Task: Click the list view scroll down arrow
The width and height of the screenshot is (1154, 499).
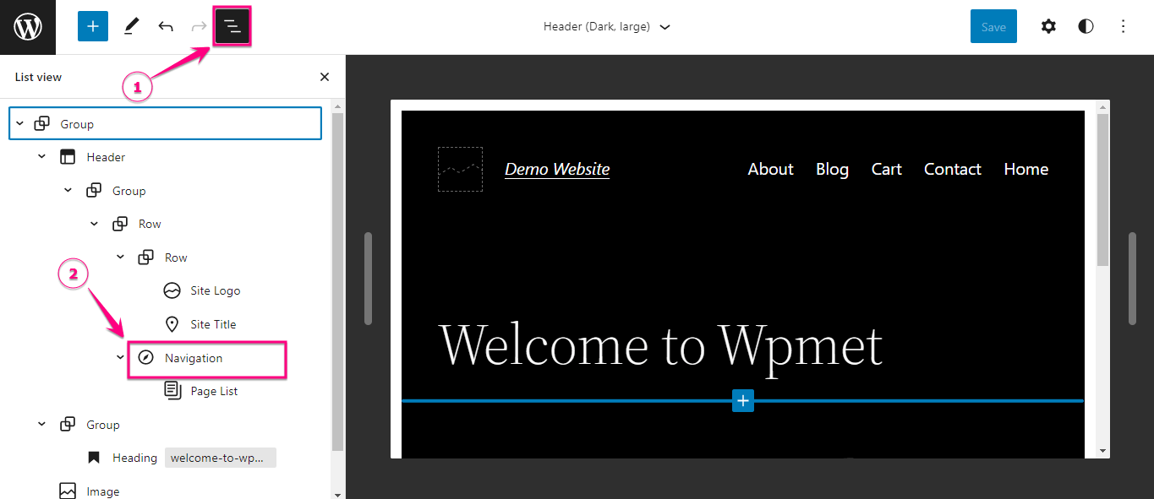Action: pos(338,494)
